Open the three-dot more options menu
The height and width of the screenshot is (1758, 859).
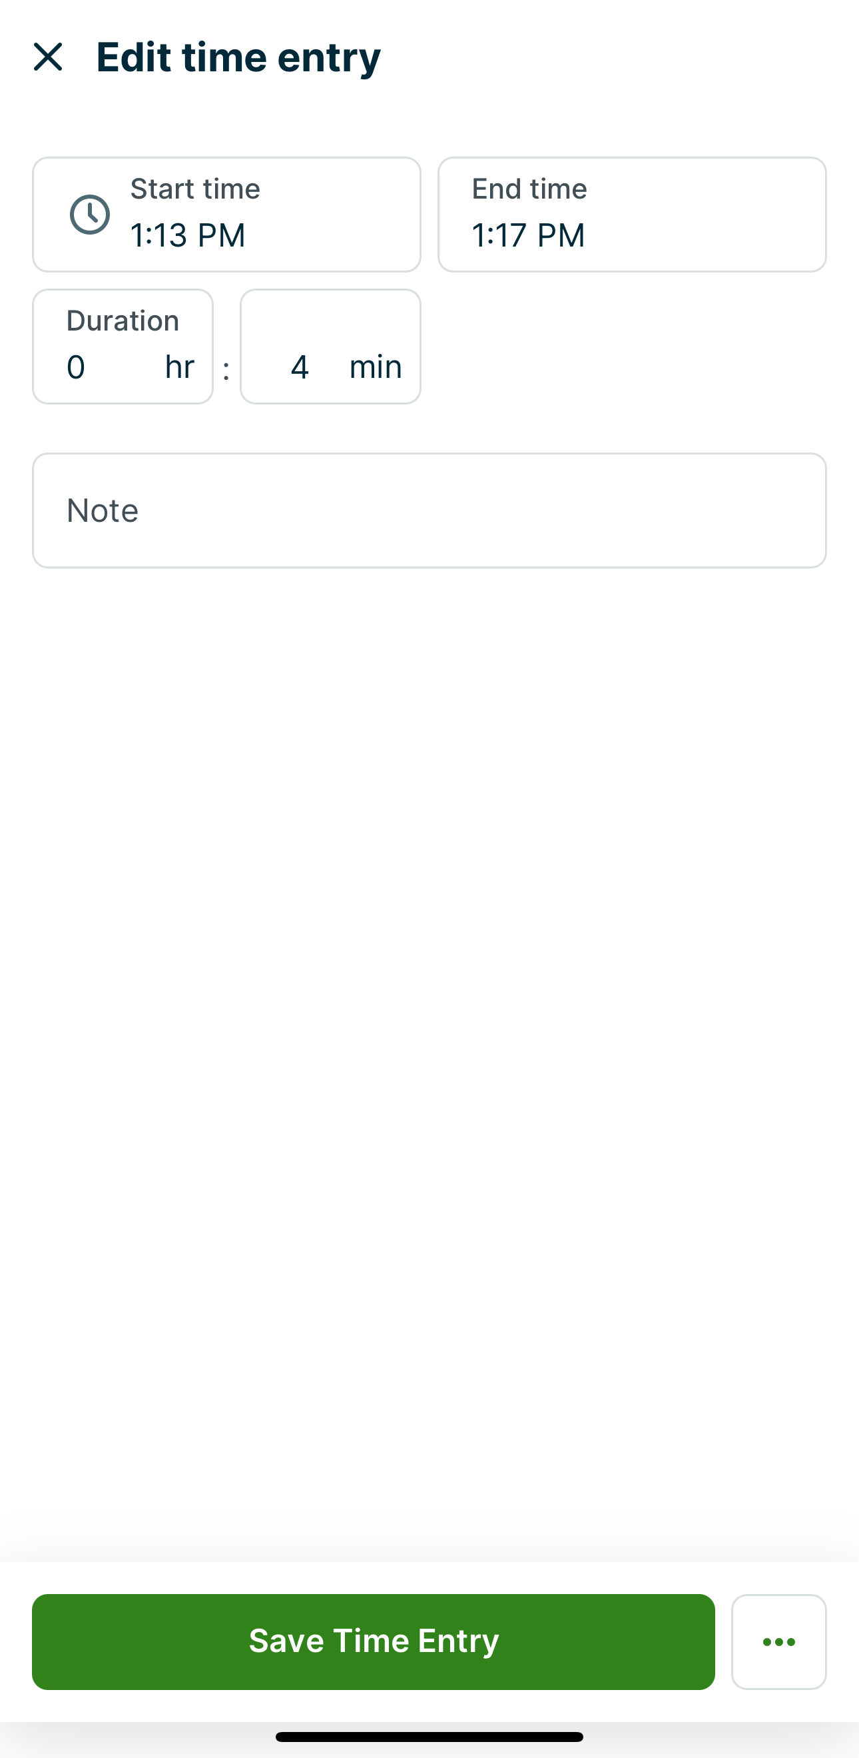778,1642
